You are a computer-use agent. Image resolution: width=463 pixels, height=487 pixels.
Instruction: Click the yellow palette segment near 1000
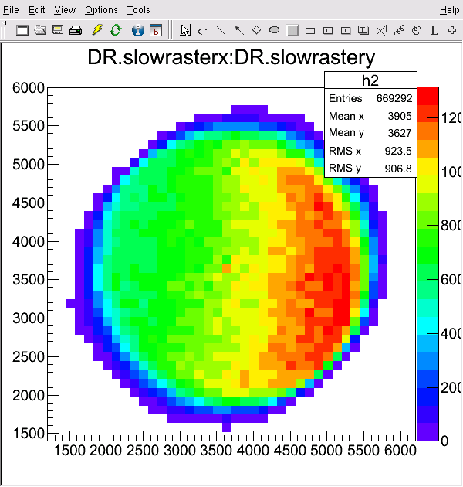click(428, 167)
